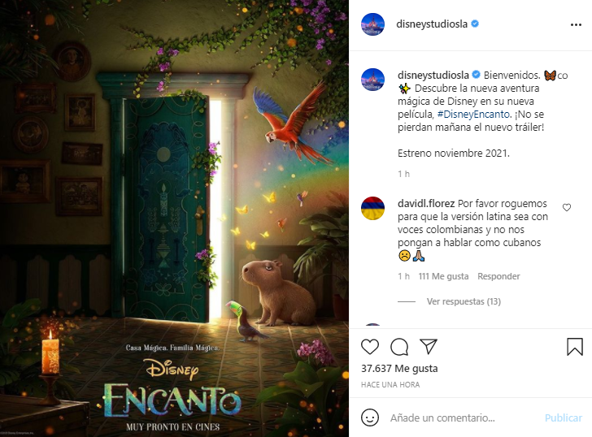Like davidl.florez's comment with small heart

click(567, 207)
